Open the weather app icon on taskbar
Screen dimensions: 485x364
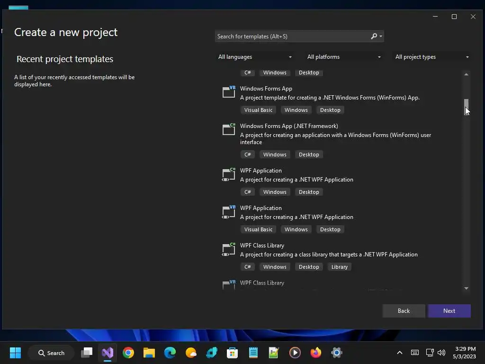pos(191,353)
